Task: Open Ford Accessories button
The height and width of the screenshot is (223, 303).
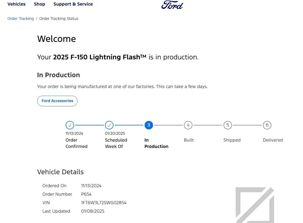Action: click(57, 101)
